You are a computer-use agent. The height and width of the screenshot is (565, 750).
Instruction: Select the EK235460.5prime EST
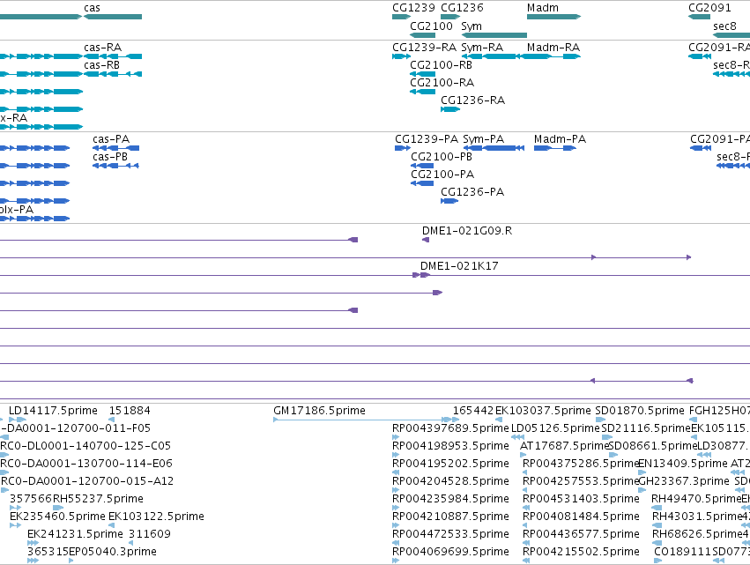15,525
